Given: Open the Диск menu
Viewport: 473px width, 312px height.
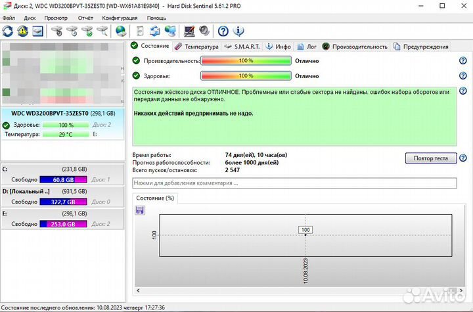Looking at the screenshot, I should (30, 18).
